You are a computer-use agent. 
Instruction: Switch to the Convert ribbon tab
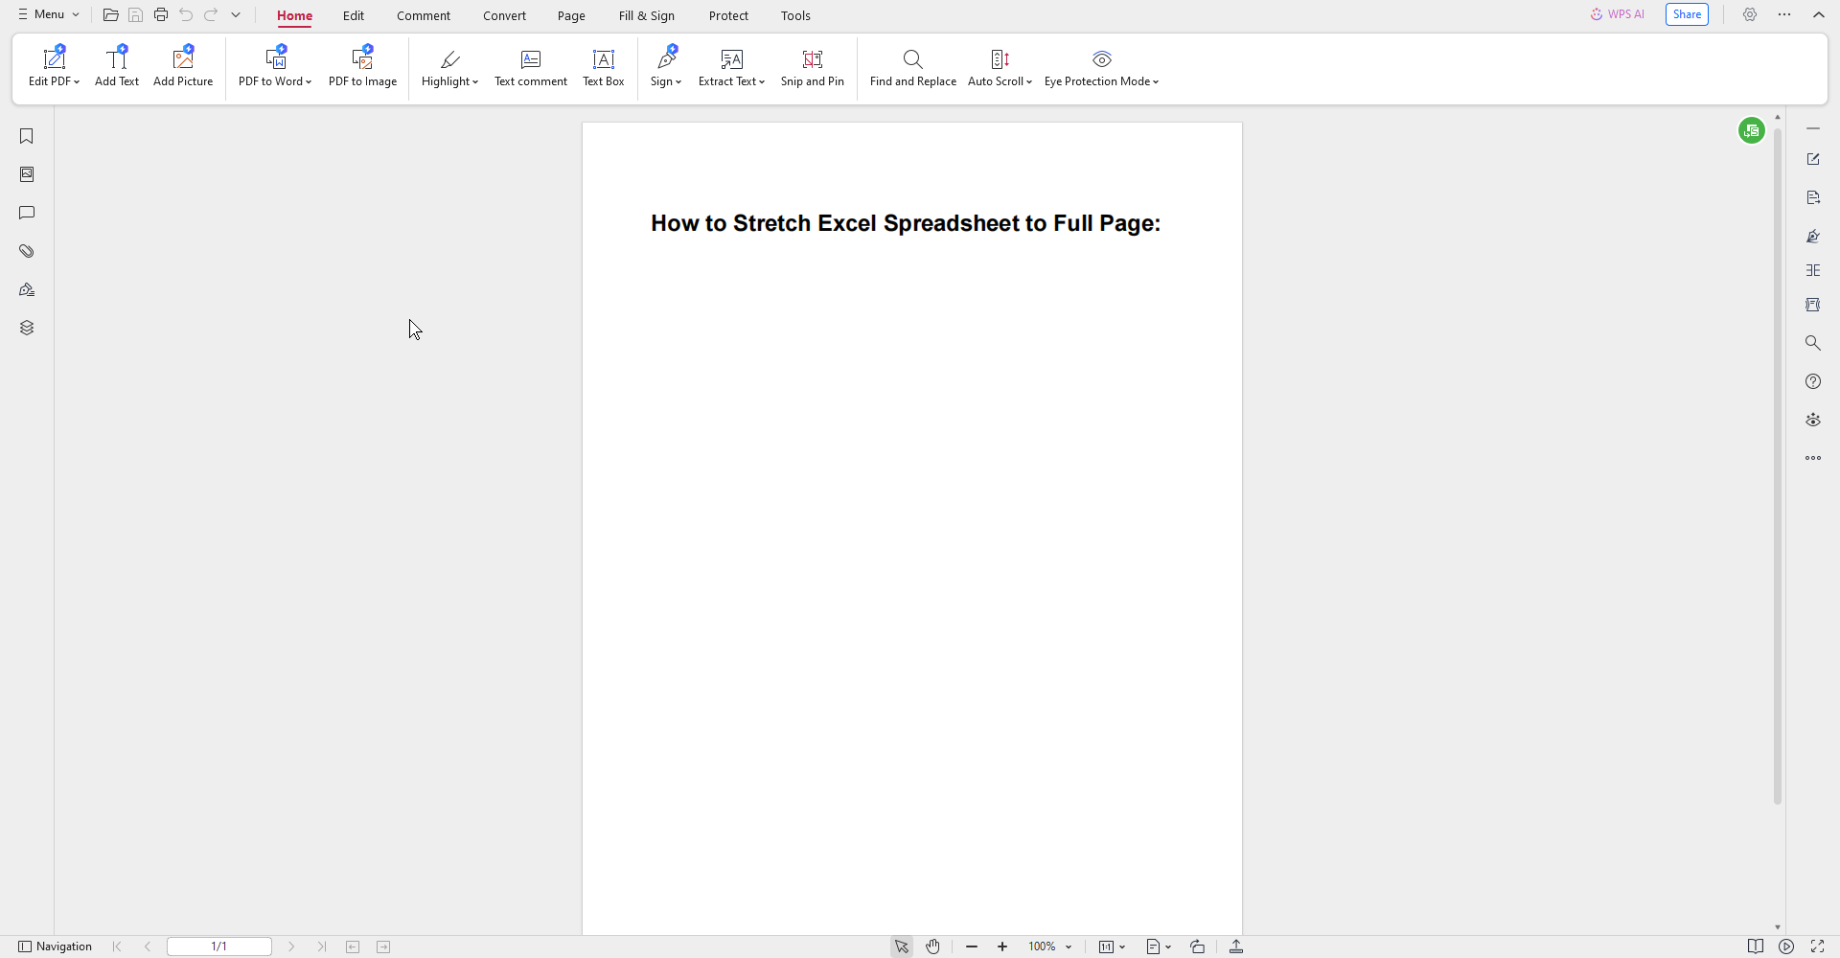(x=505, y=15)
